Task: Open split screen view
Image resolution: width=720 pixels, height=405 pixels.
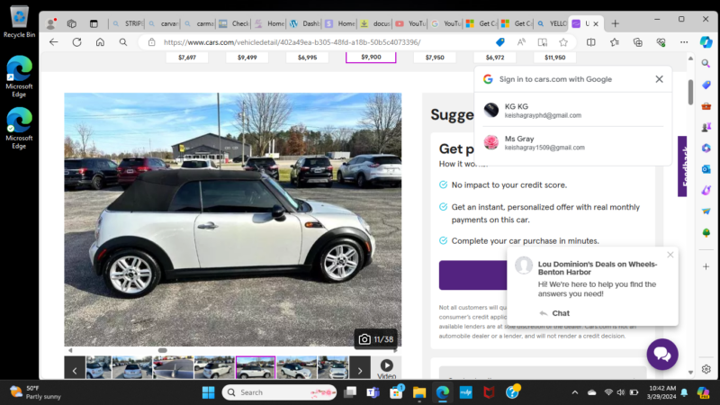Action: (x=591, y=42)
